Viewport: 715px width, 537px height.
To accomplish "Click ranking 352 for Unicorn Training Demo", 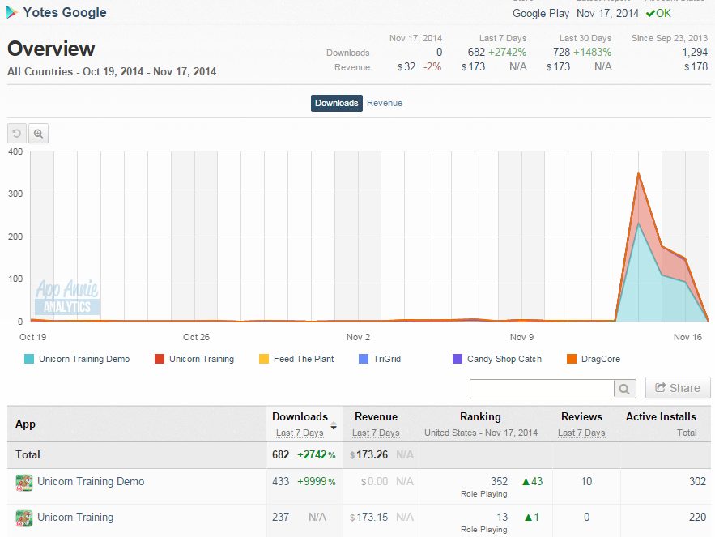I will click(499, 481).
